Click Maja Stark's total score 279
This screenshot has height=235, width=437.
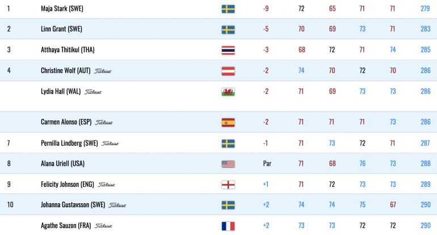pyautogui.click(x=425, y=8)
